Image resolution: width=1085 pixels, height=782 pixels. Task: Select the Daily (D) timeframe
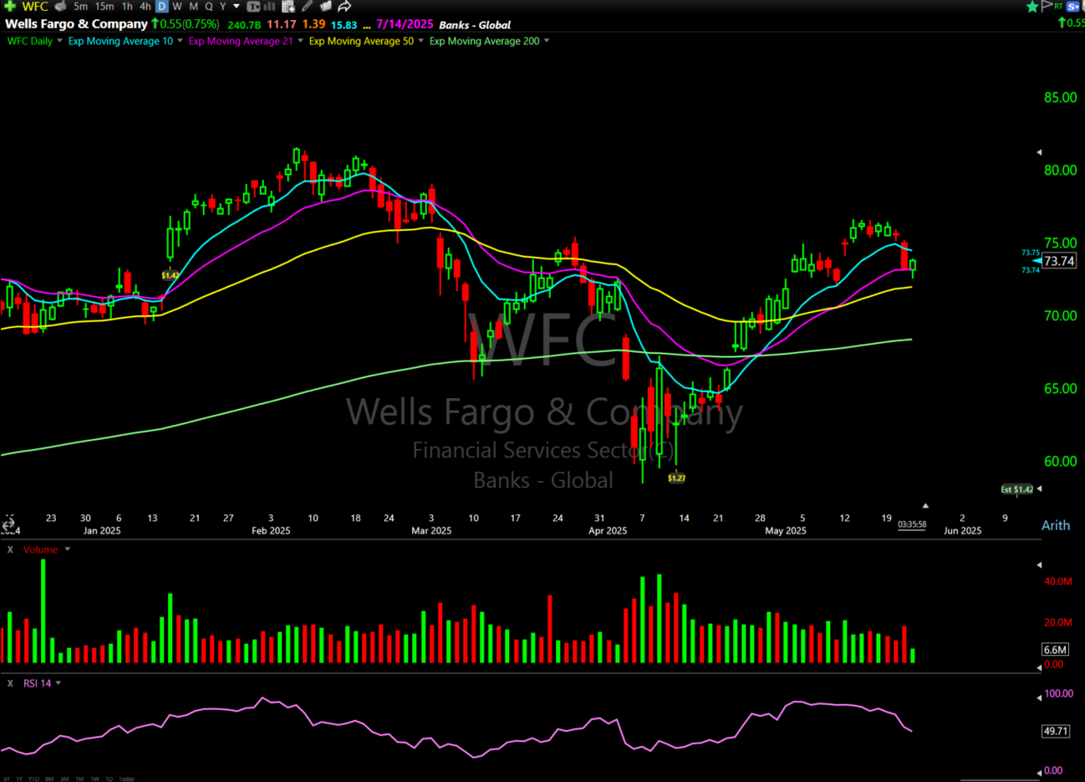[x=162, y=6]
